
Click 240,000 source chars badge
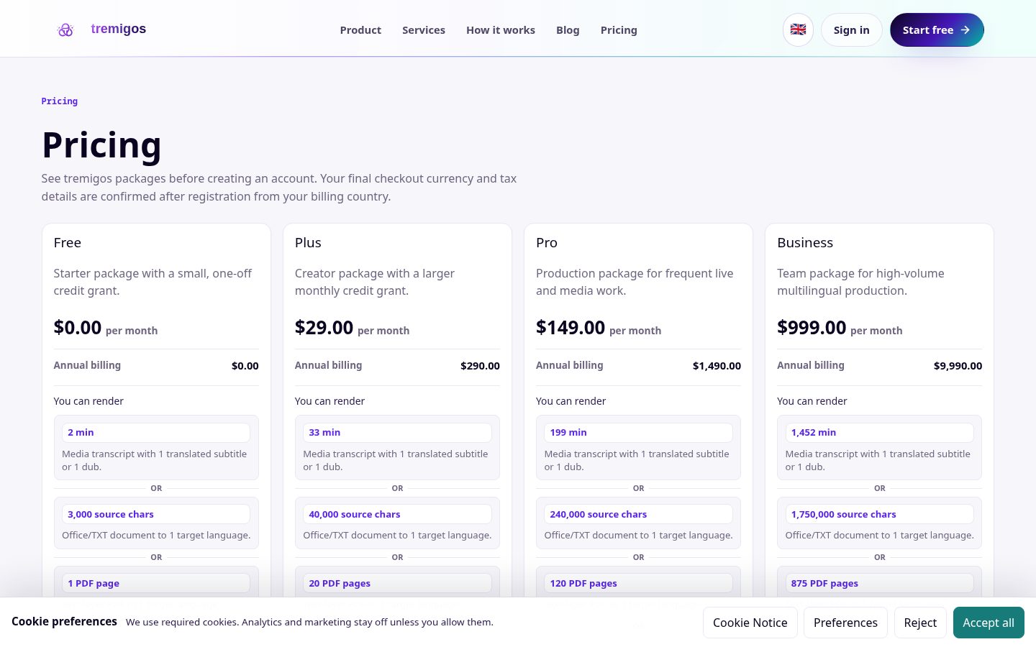point(638,515)
